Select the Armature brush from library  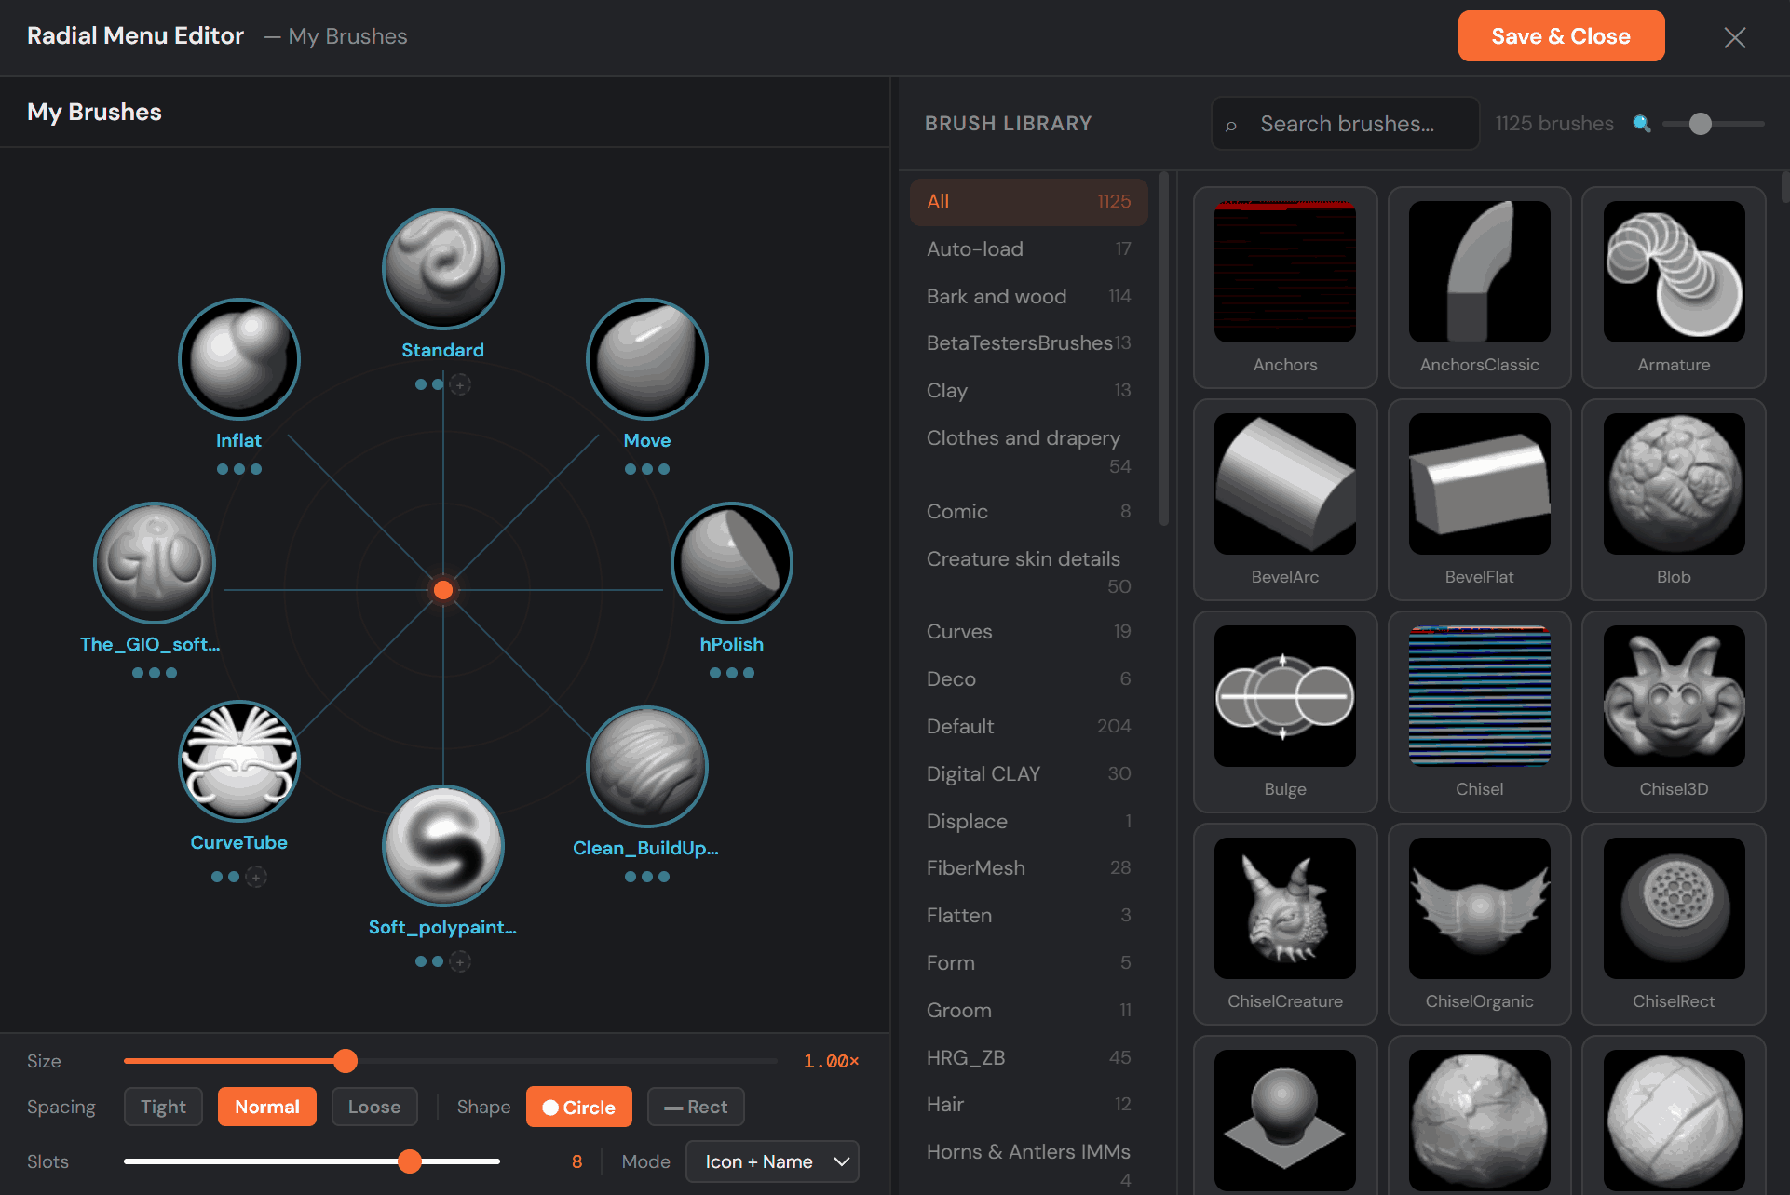1674,272
